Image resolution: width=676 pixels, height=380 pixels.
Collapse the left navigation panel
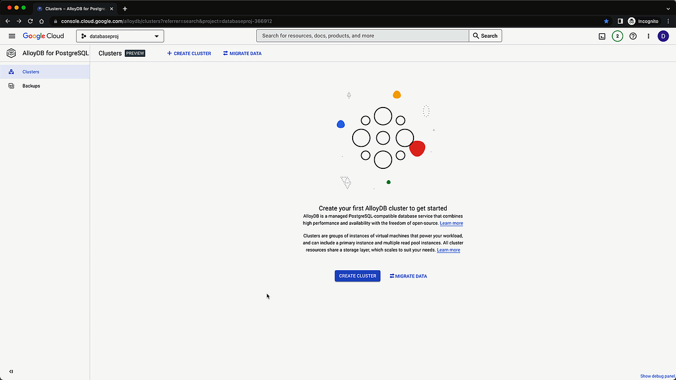[x=11, y=372]
